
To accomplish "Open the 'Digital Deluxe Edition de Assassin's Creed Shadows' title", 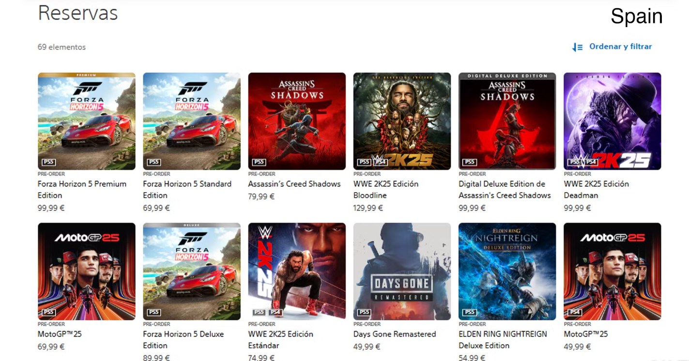I will pos(505,190).
